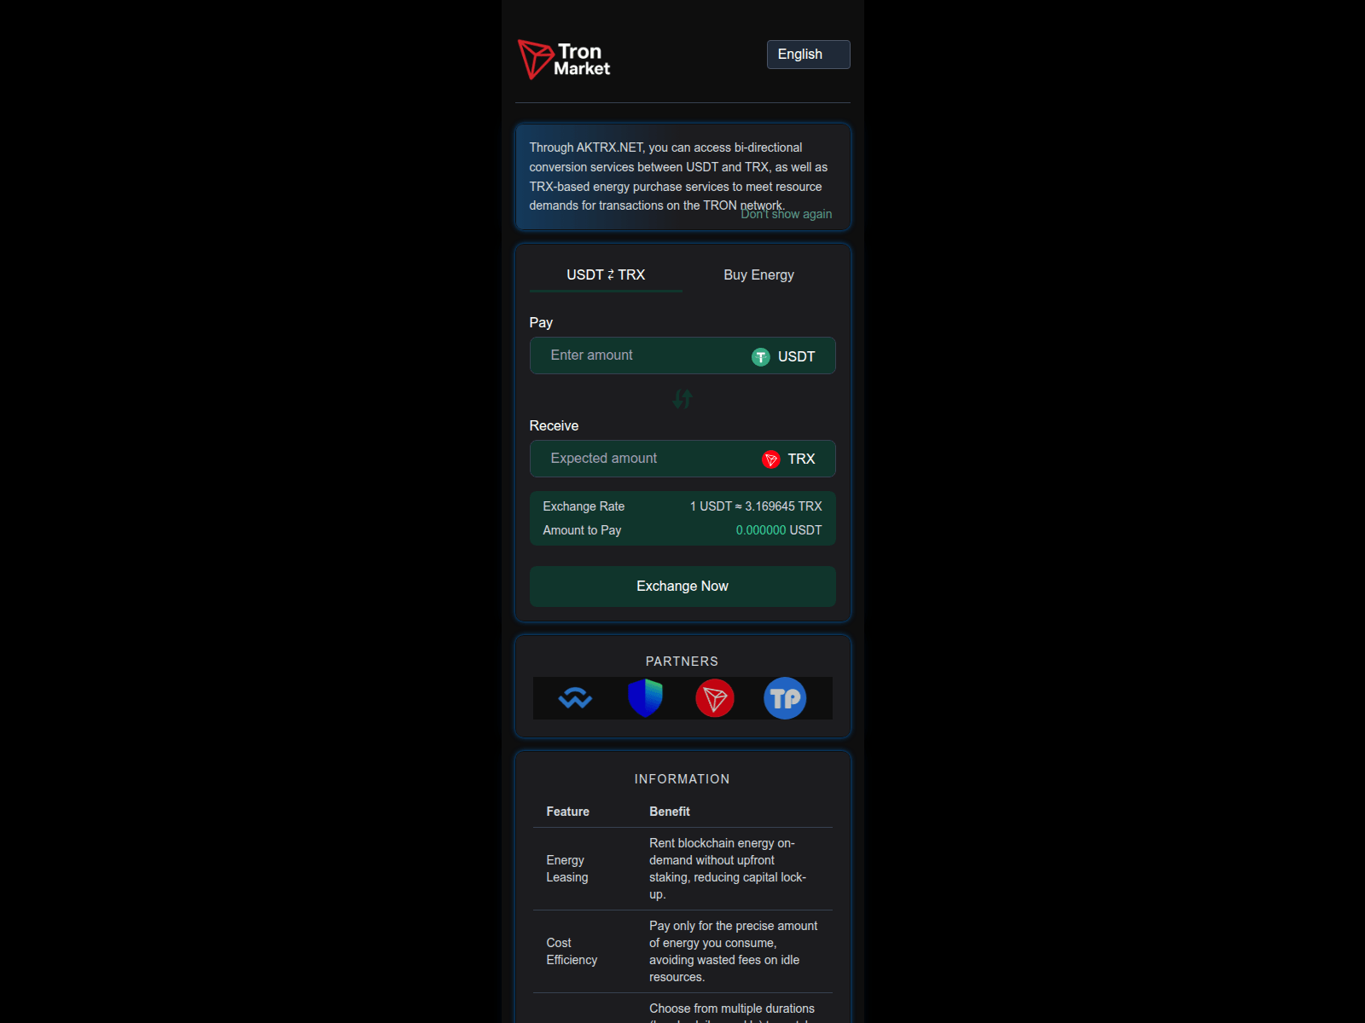Select the Energy Leasing table row
Viewport: 1365px width, 1023px height.
pyautogui.click(x=682, y=869)
